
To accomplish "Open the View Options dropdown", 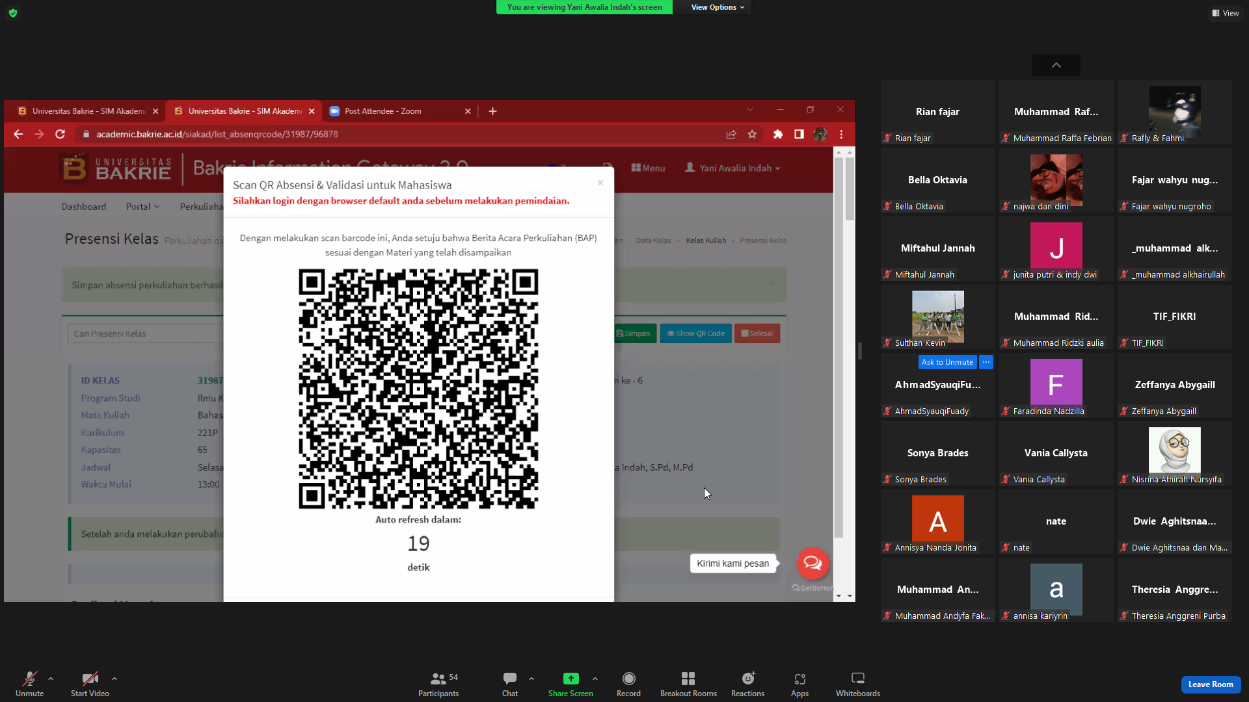I will [717, 7].
